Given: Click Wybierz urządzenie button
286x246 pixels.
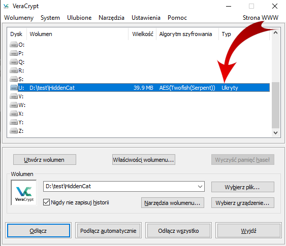Looking at the screenshot, I should [x=243, y=203].
